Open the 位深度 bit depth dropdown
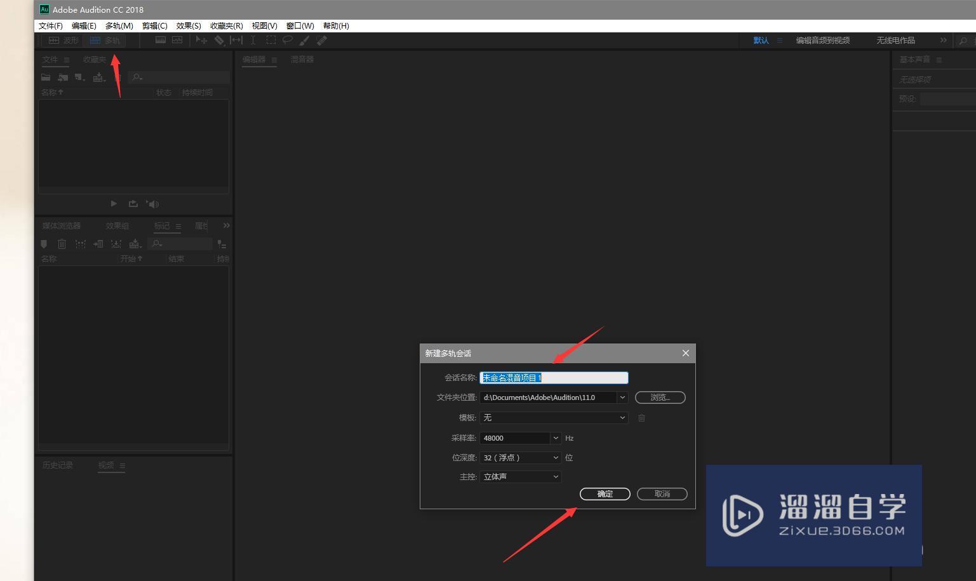Viewport: 976px width, 581px height. [x=521, y=458]
